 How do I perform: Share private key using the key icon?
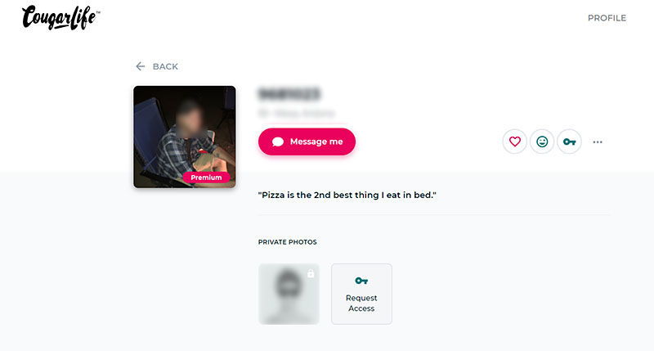[x=569, y=142]
